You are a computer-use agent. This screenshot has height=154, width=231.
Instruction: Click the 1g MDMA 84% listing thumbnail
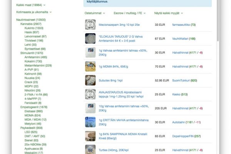click(x=90, y=66)
